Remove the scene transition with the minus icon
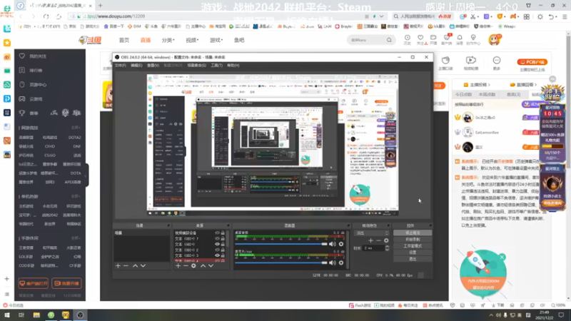This screenshot has height=321, width=571. point(378,240)
